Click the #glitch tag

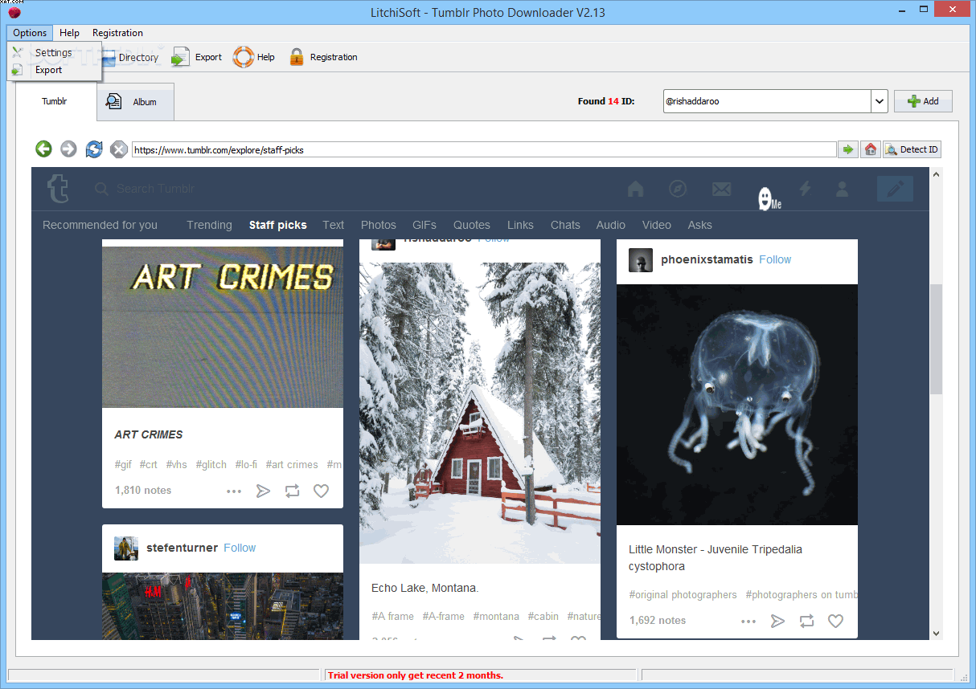[x=211, y=464]
